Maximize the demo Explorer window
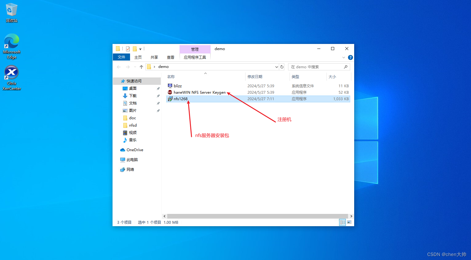 333,49
